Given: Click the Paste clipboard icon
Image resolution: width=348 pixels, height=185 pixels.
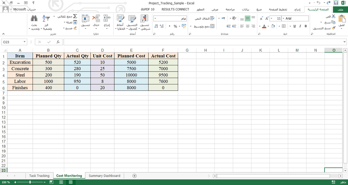Looking at the screenshot, I should point(342,19).
